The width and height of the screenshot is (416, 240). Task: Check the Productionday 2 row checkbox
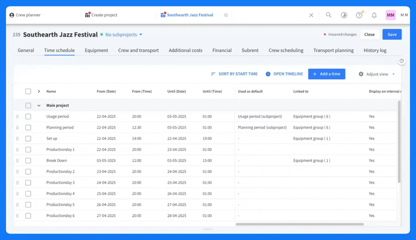click(28, 171)
